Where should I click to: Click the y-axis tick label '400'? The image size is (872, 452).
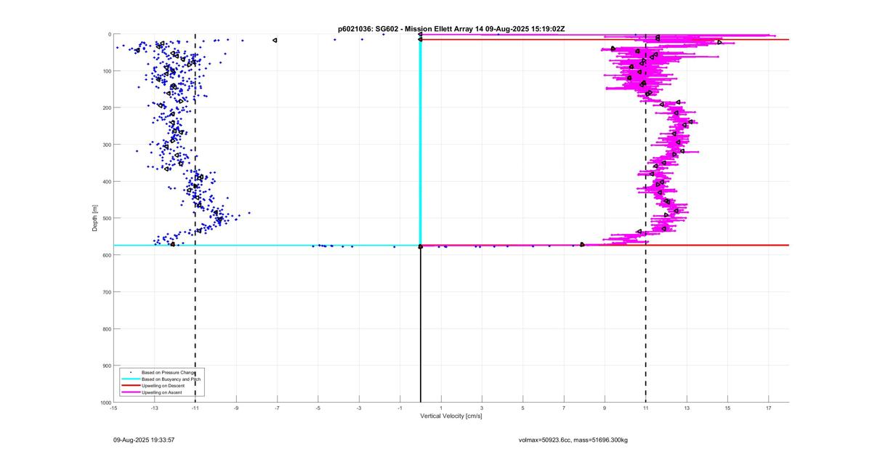pyautogui.click(x=106, y=182)
